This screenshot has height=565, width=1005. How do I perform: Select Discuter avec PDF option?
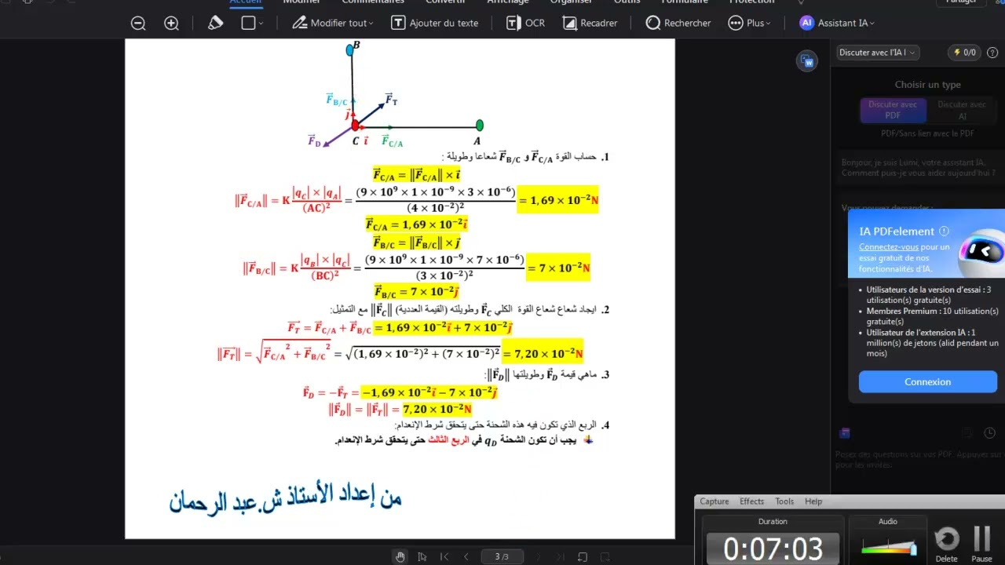[x=893, y=110]
